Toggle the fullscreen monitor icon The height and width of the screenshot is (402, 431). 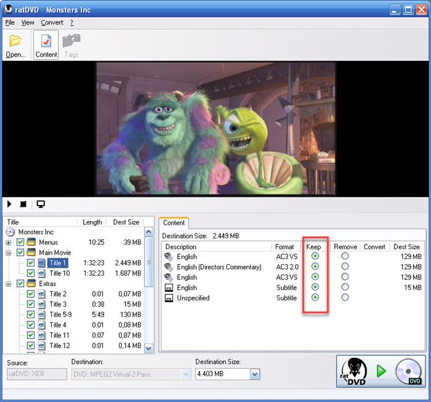pos(41,204)
